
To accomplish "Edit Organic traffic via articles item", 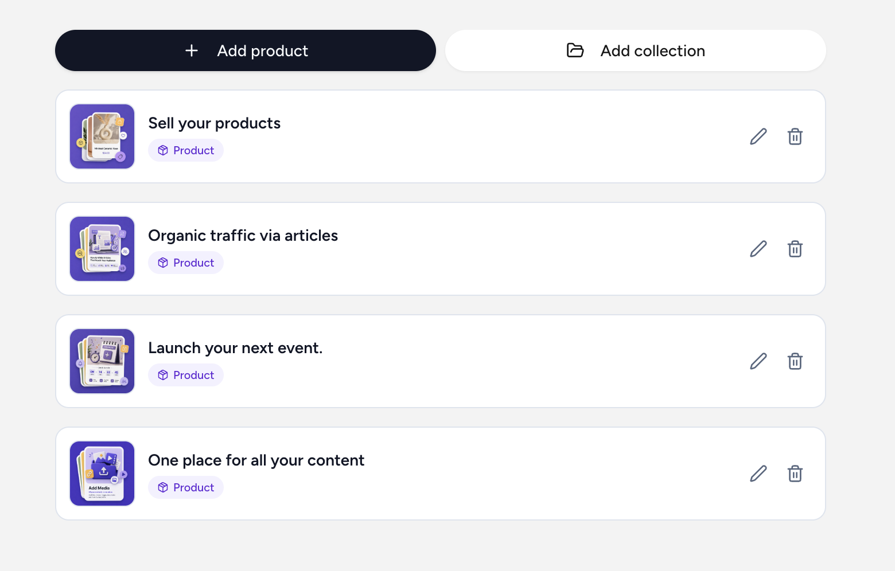I will coord(758,249).
